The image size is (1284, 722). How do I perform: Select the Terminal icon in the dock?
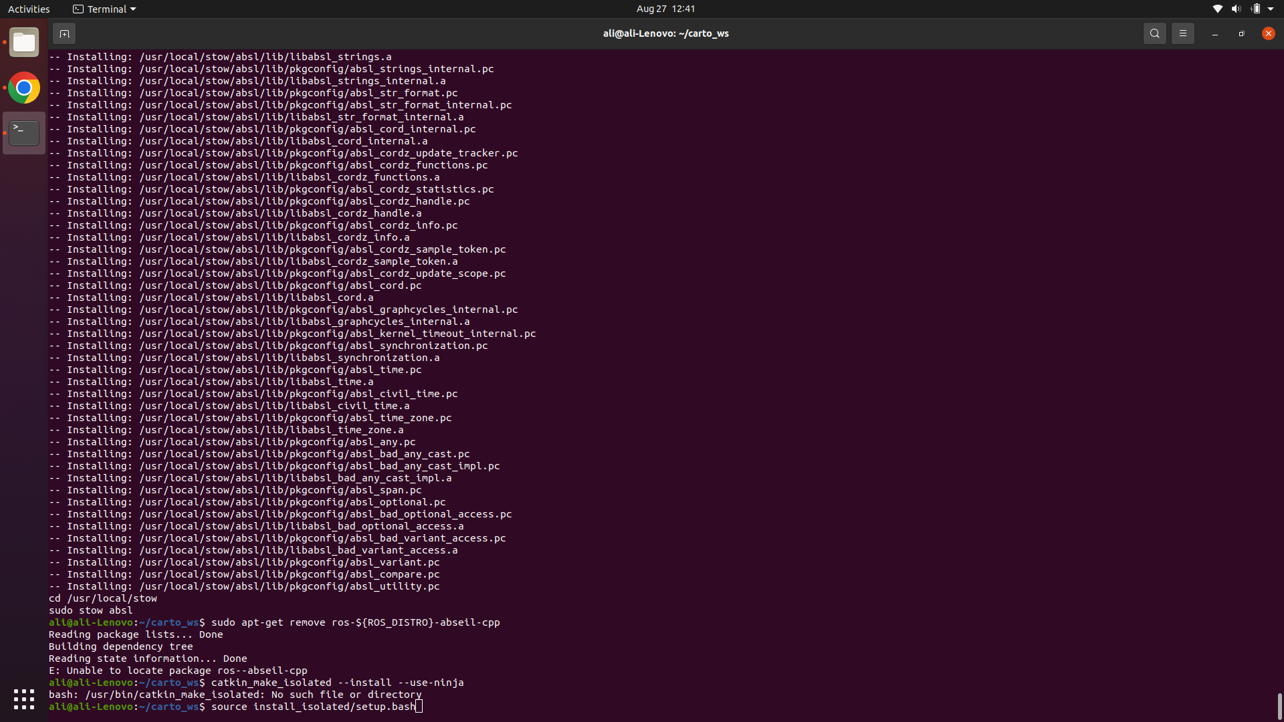[x=24, y=133]
